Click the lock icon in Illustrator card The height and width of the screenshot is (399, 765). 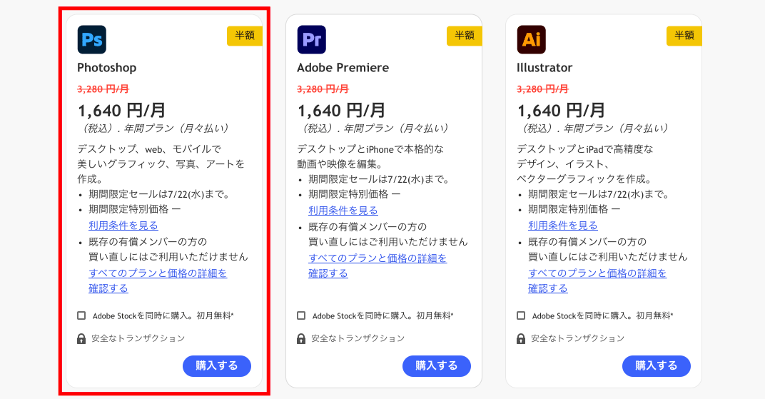point(521,338)
